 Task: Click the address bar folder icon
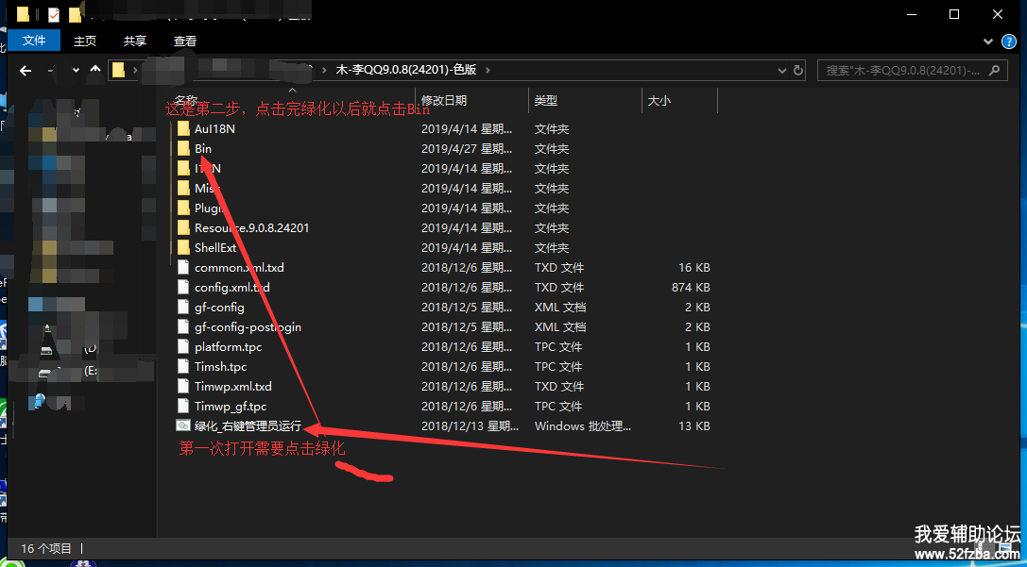coord(118,70)
